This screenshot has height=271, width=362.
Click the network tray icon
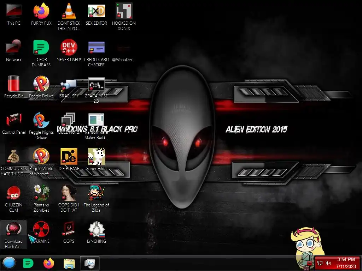[x=320, y=263]
